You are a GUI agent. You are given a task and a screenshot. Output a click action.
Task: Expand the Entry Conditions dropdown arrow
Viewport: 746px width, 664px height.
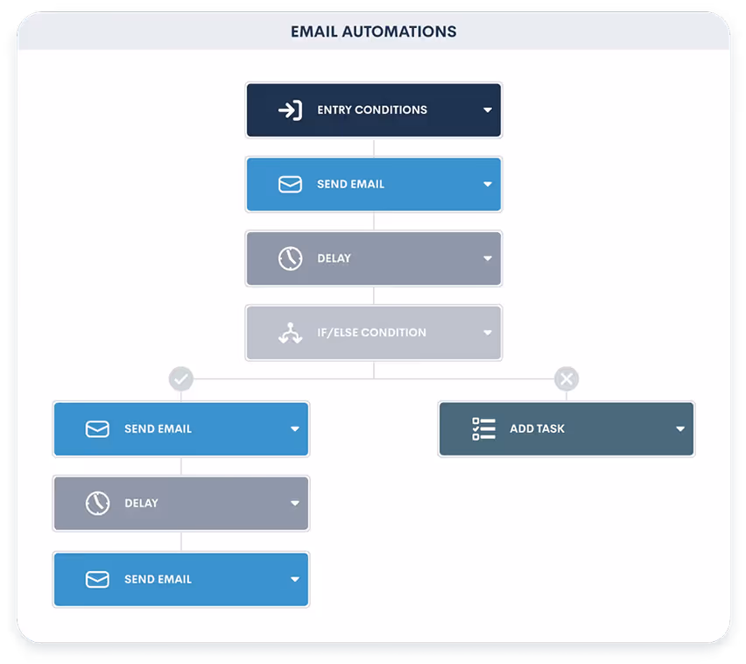(488, 109)
